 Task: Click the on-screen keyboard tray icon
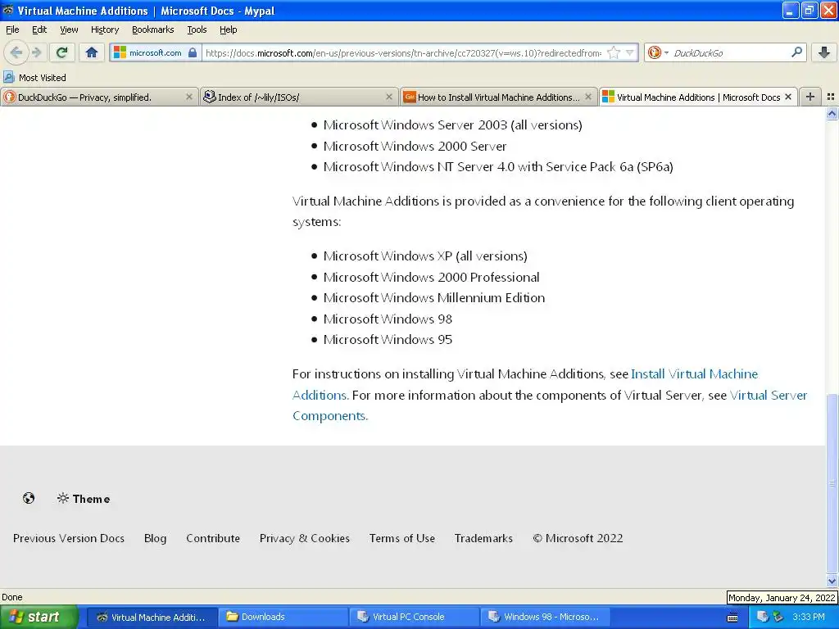pos(732,618)
